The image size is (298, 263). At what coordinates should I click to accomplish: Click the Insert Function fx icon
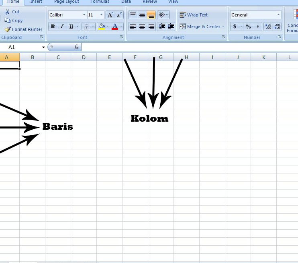pyautogui.click(x=76, y=47)
